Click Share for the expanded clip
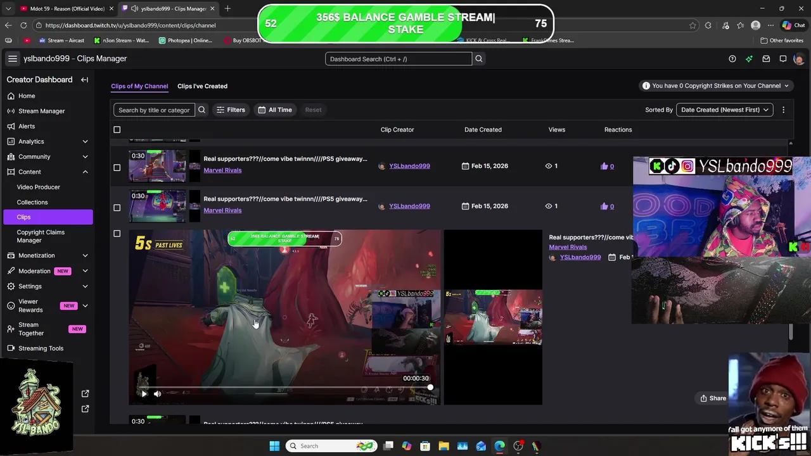 tap(713, 398)
